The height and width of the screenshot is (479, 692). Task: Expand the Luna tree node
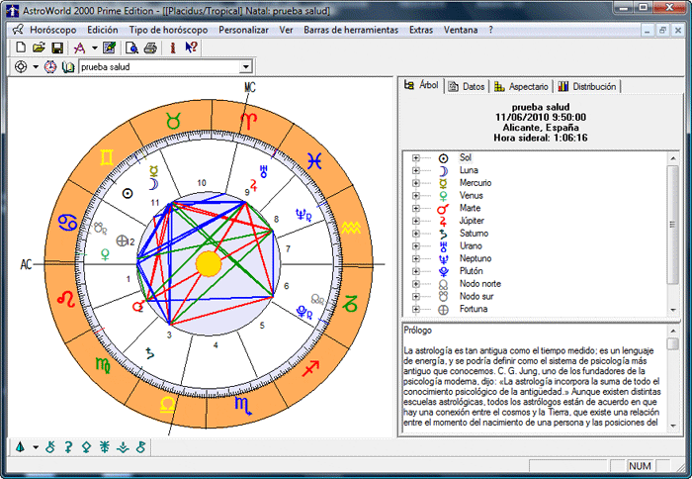[416, 170]
